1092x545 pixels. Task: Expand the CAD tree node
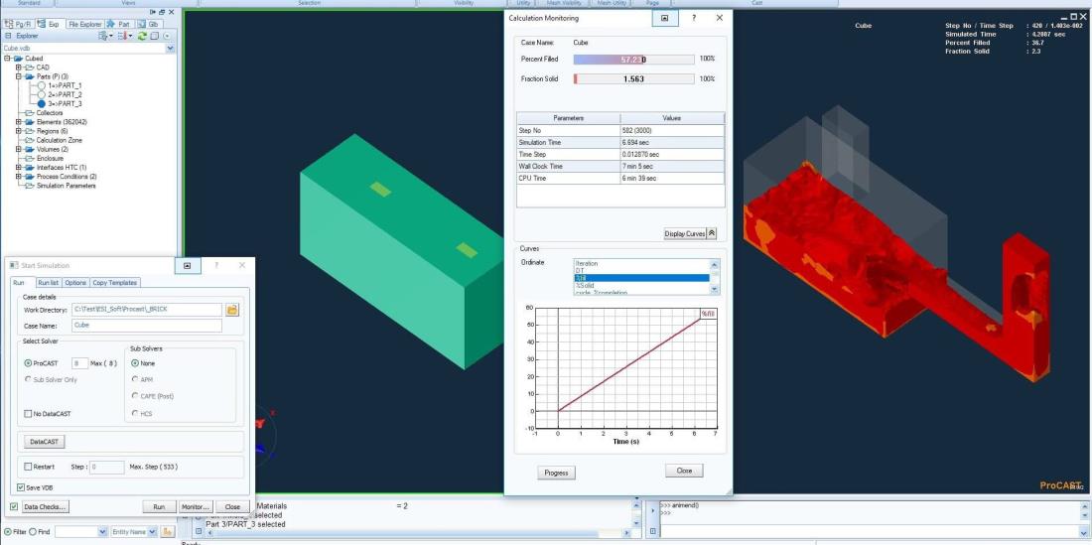click(x=19, y=68)
